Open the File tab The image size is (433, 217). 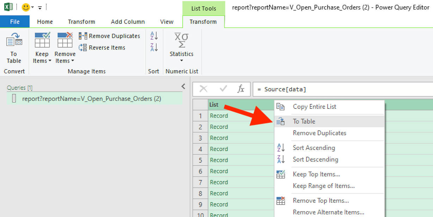click(x=15, y=22)
